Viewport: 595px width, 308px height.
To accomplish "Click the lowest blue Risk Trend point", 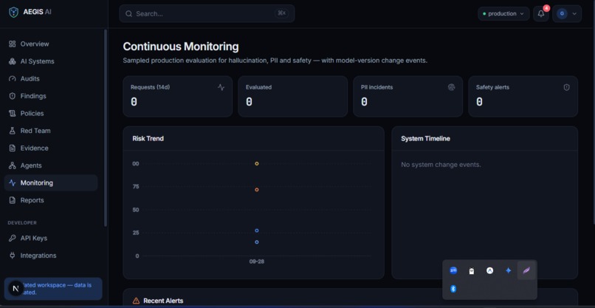I will point(257,242).
